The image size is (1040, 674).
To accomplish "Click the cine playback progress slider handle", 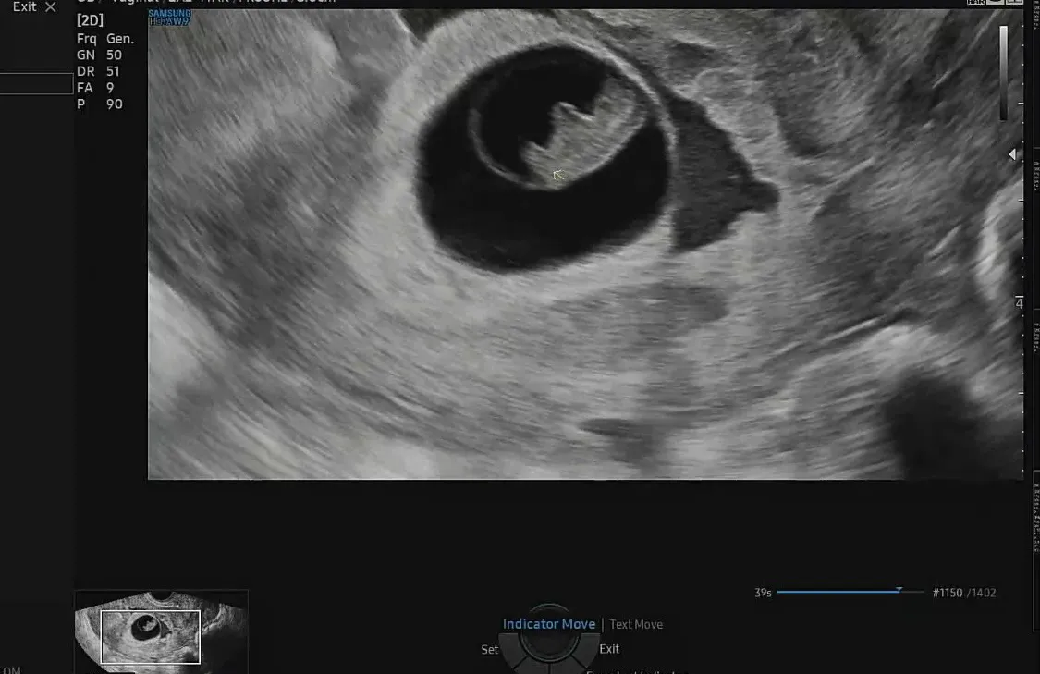I will 899,590.
